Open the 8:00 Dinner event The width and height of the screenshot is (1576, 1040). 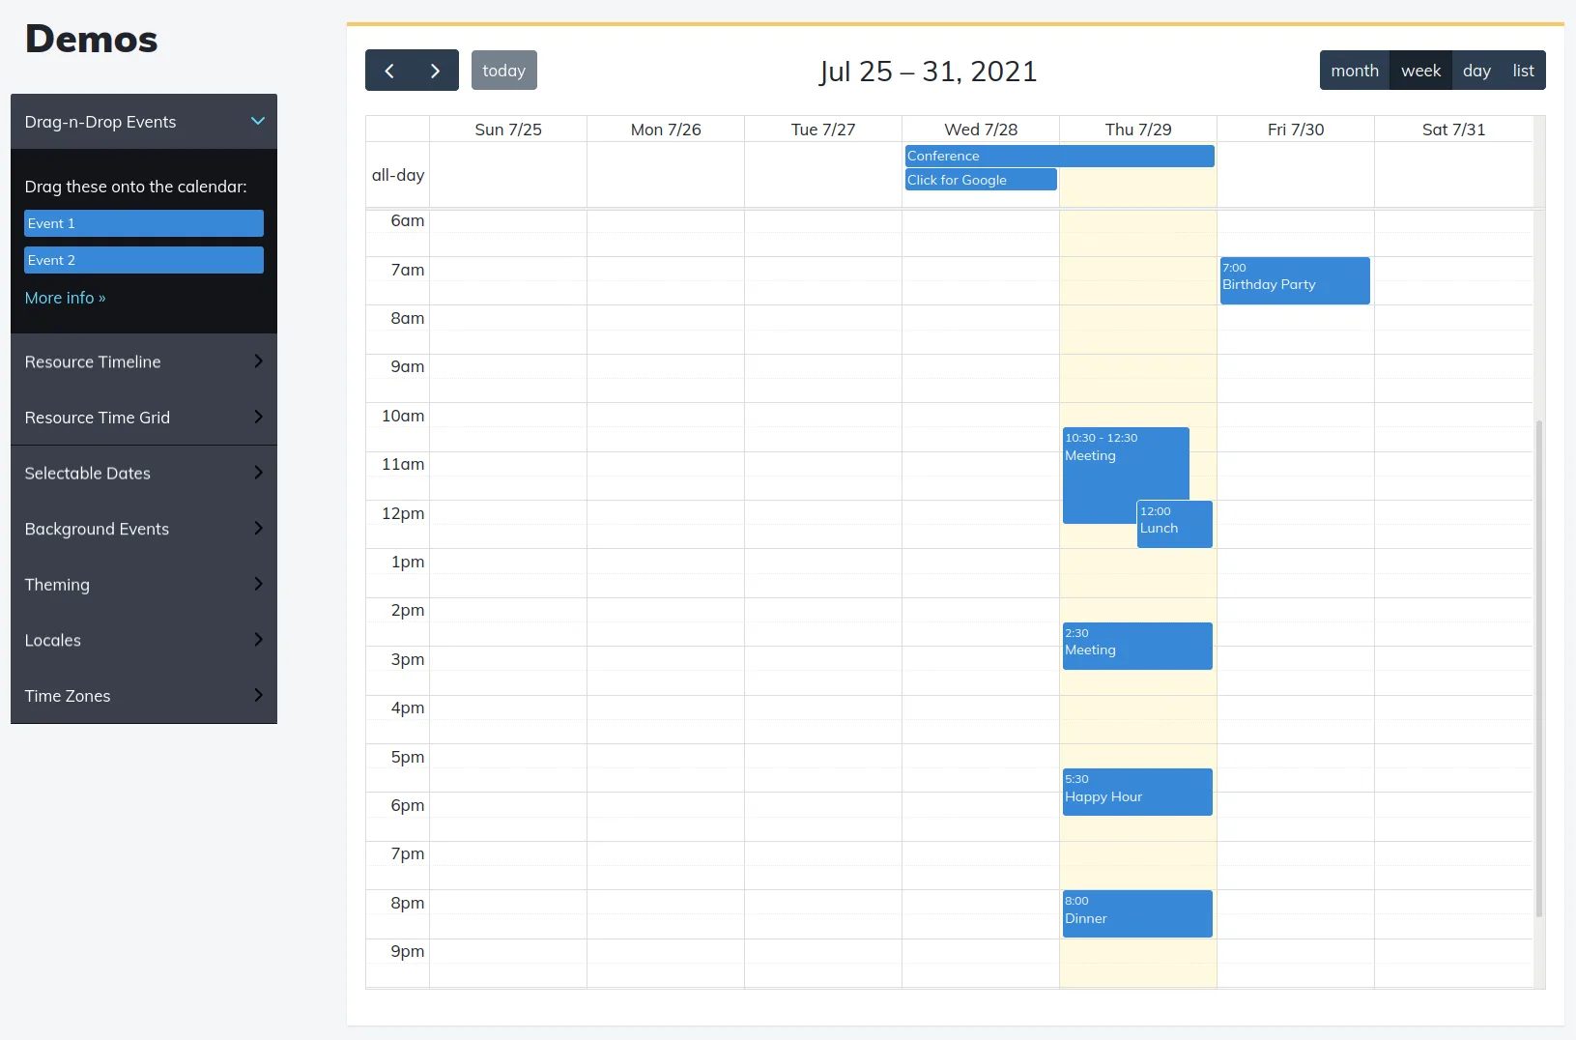pyautogui.click(x=1137, y=913)
